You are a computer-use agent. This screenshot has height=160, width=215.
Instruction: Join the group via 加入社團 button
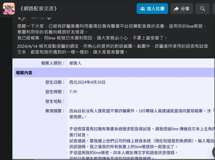[x=152, y=9]
